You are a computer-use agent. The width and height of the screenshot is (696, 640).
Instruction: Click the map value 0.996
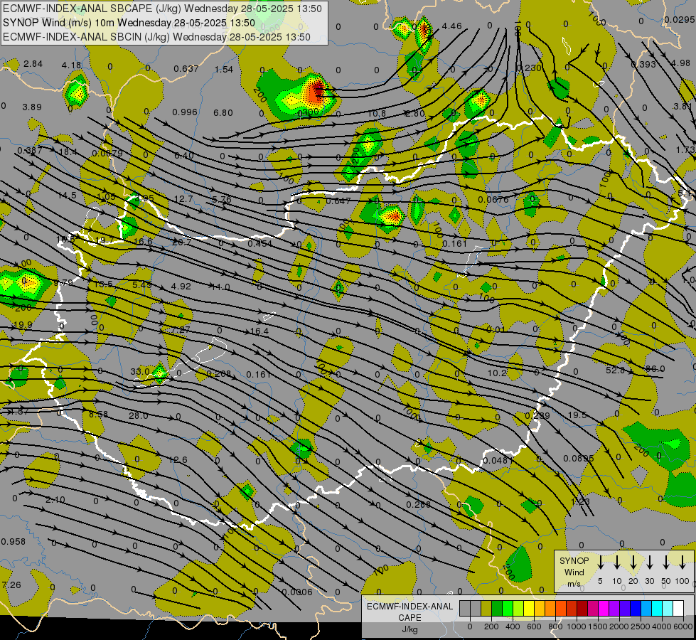pos(185,112)
